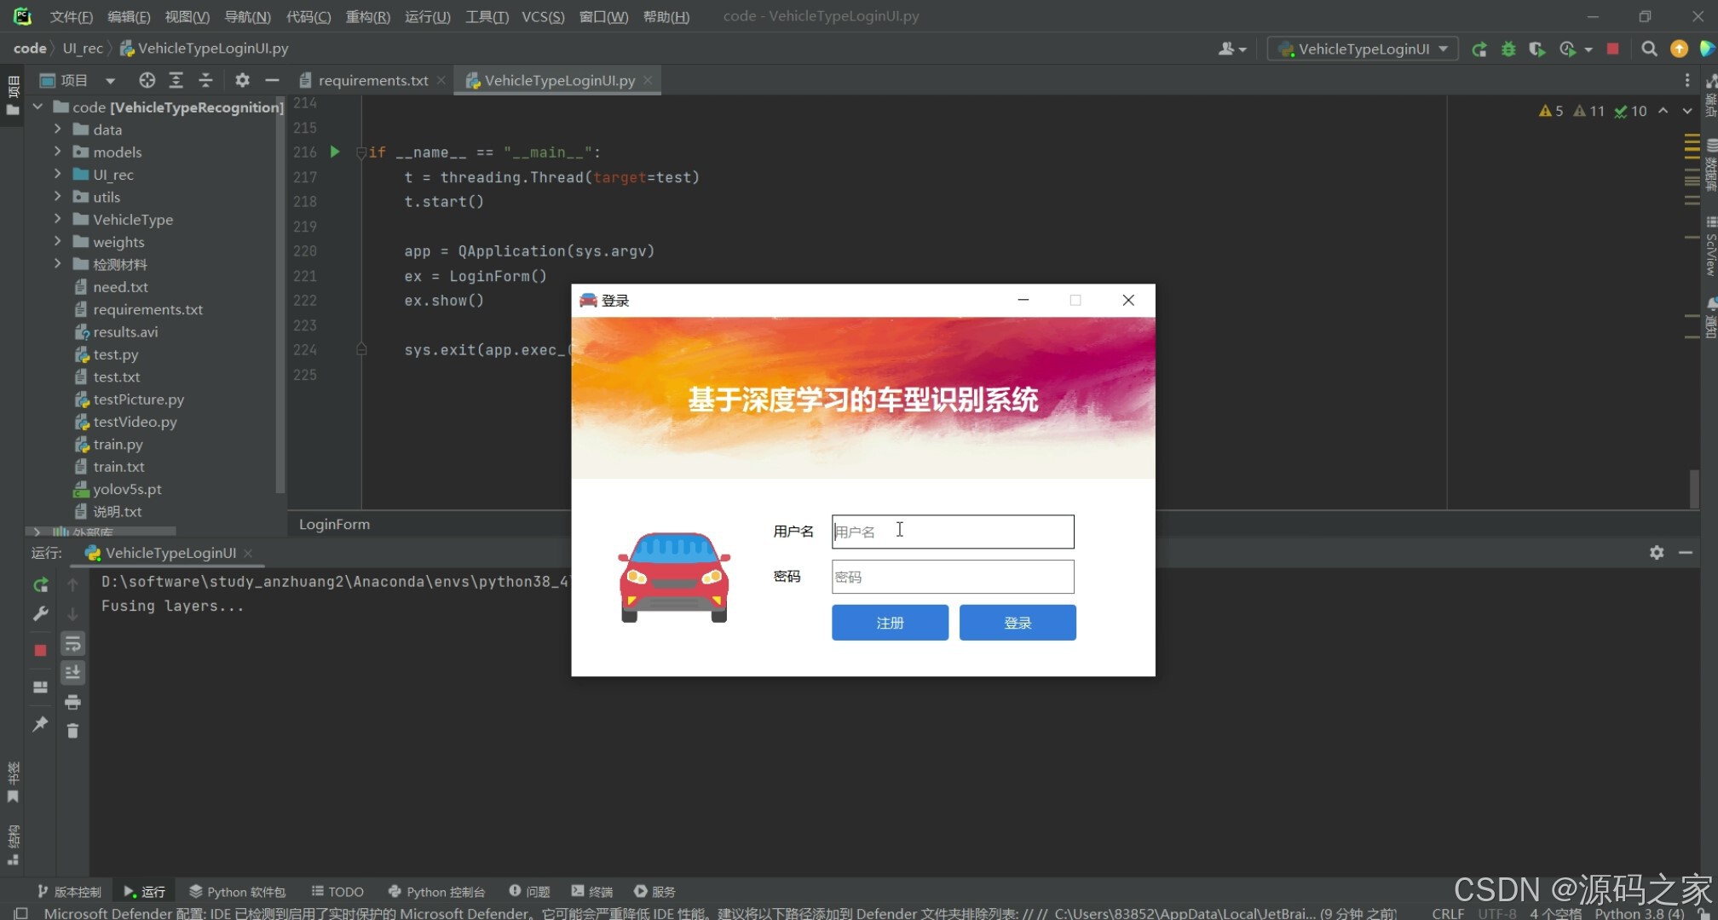Rerun the program in the run panel
This screenshot has height=920, width=1718.
[40, 586]
